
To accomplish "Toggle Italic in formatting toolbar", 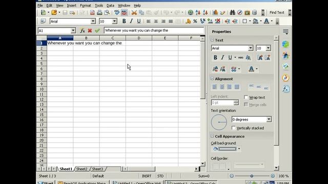I will 131,21.
